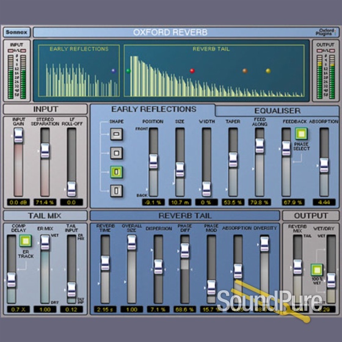
Task: Click the Taper slider handle
Action: pyautogui.click(x=233, y=160)
